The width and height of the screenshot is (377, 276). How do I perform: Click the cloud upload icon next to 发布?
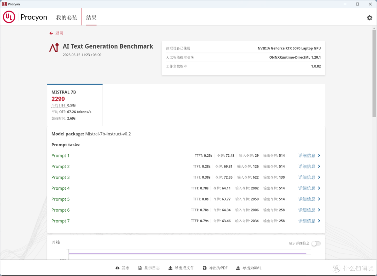[117, 268]
